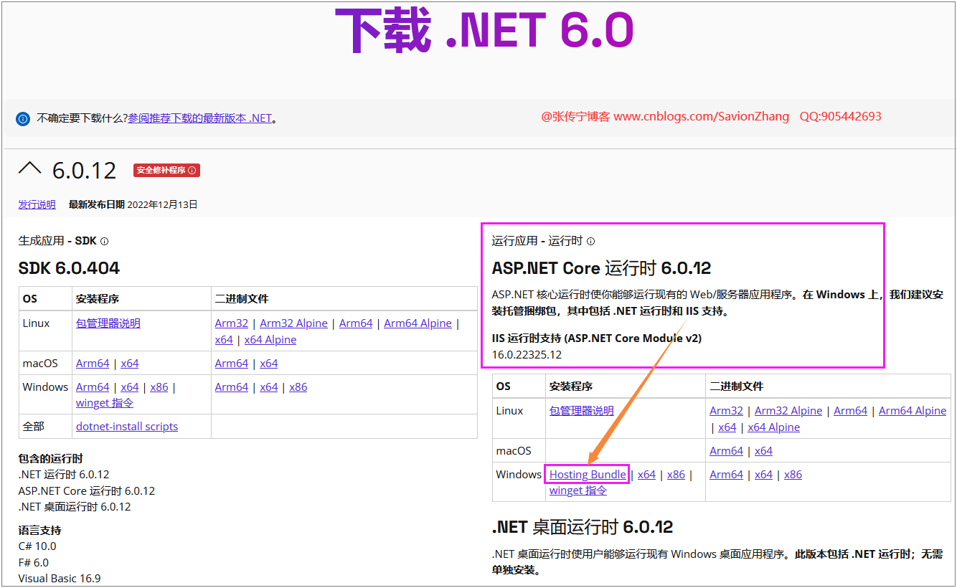The height and width of the screenshot is (588, 957).
Task: Open 参阅推荐下载的最新版本 .NET link
Action: (200, 118)
